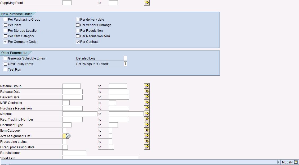Open multiple selection for Material Group
The image size is (299, 165).
146,86
